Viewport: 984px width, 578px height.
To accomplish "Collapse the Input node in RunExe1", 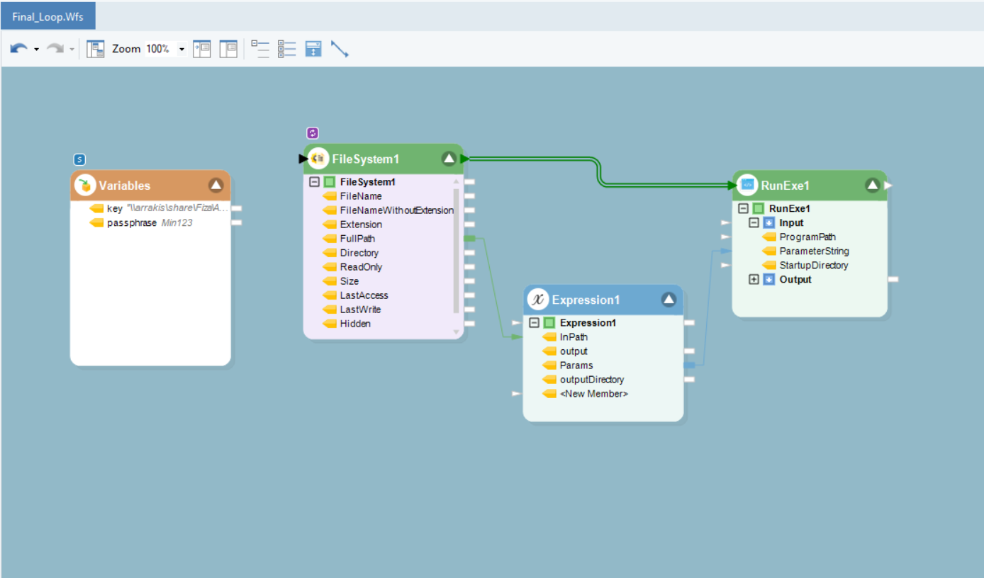I will click(754, 223).
